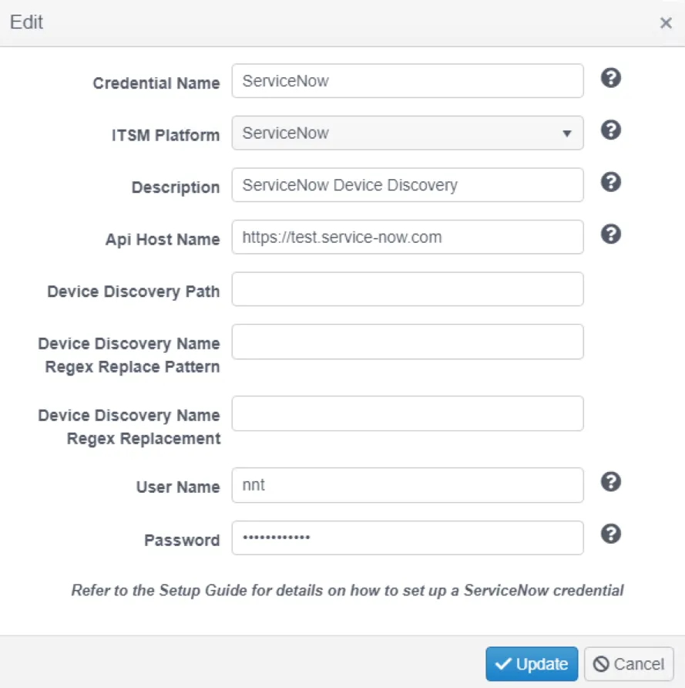This screenshot has height=688, width=685.
Task: Select the ITSM Platform label
Action: point(166,135)
